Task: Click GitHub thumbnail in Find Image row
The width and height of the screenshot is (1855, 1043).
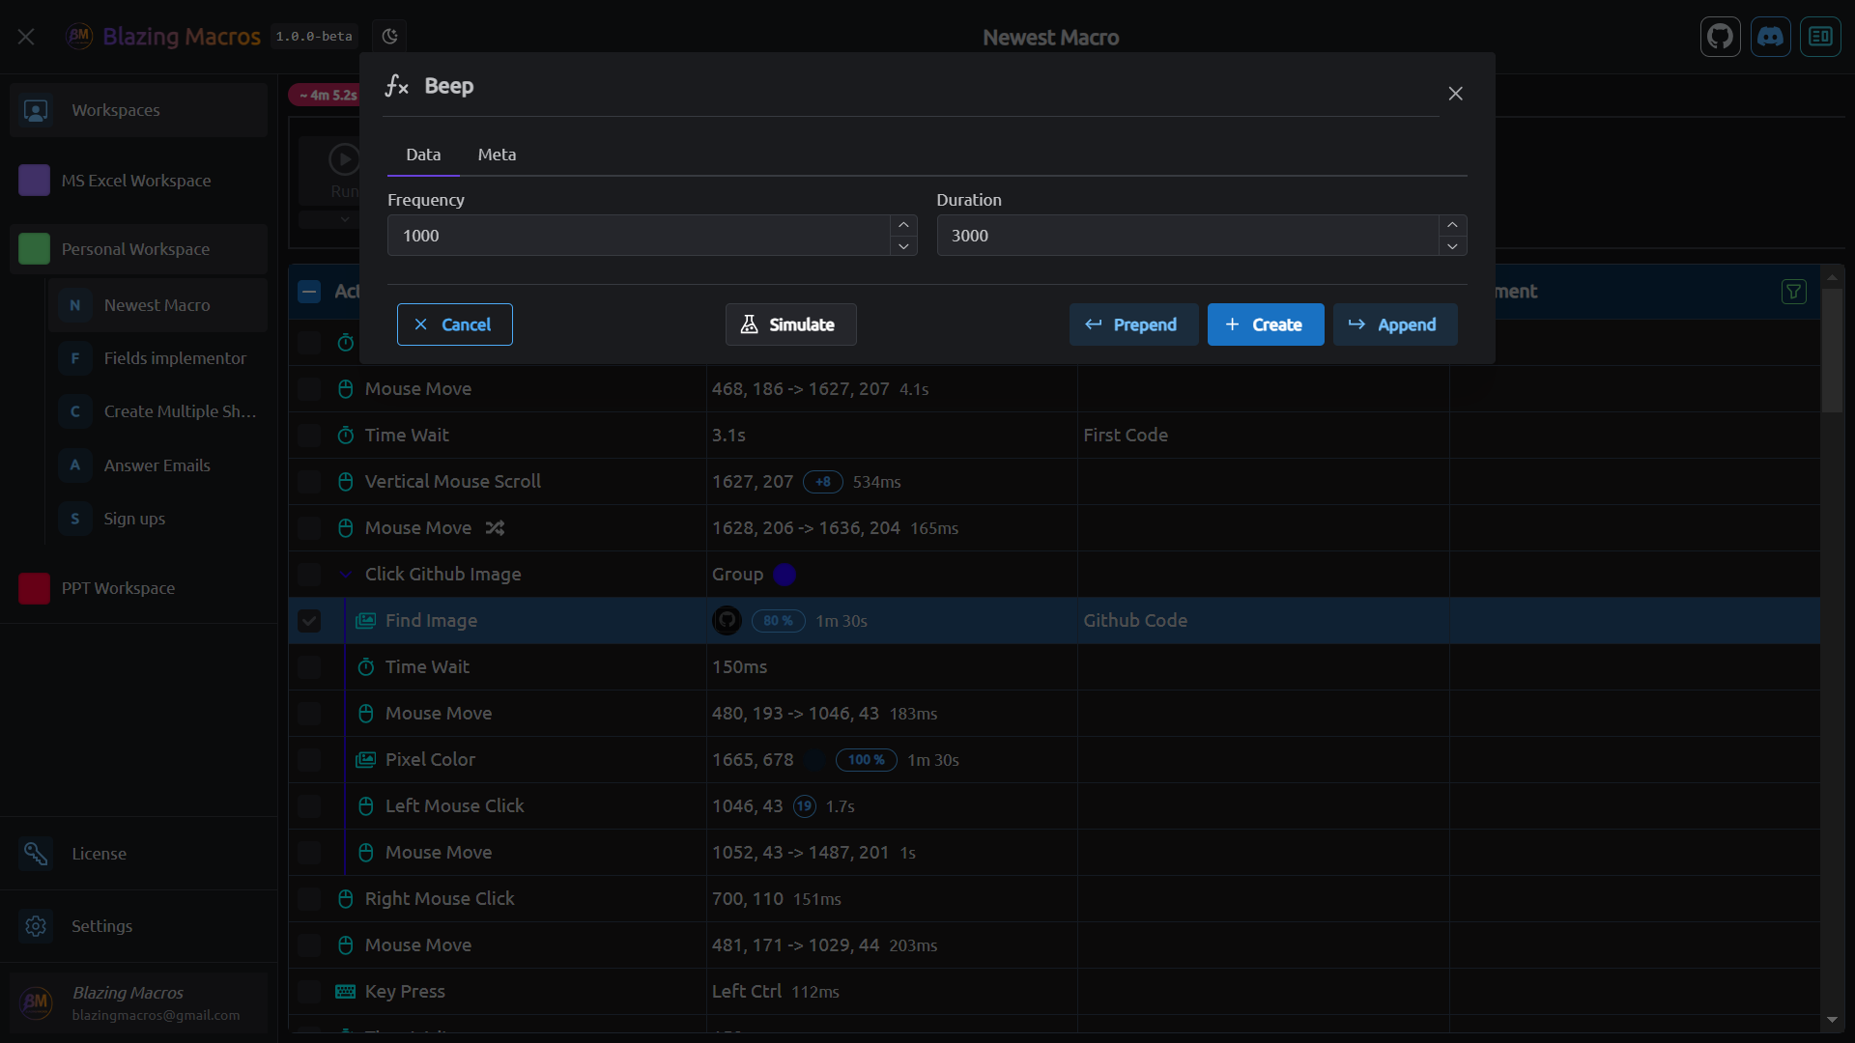Action: 727,621
